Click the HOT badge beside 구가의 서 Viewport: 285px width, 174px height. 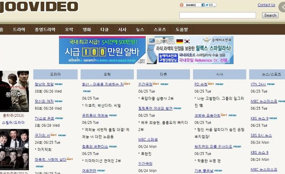pos(54,135)
